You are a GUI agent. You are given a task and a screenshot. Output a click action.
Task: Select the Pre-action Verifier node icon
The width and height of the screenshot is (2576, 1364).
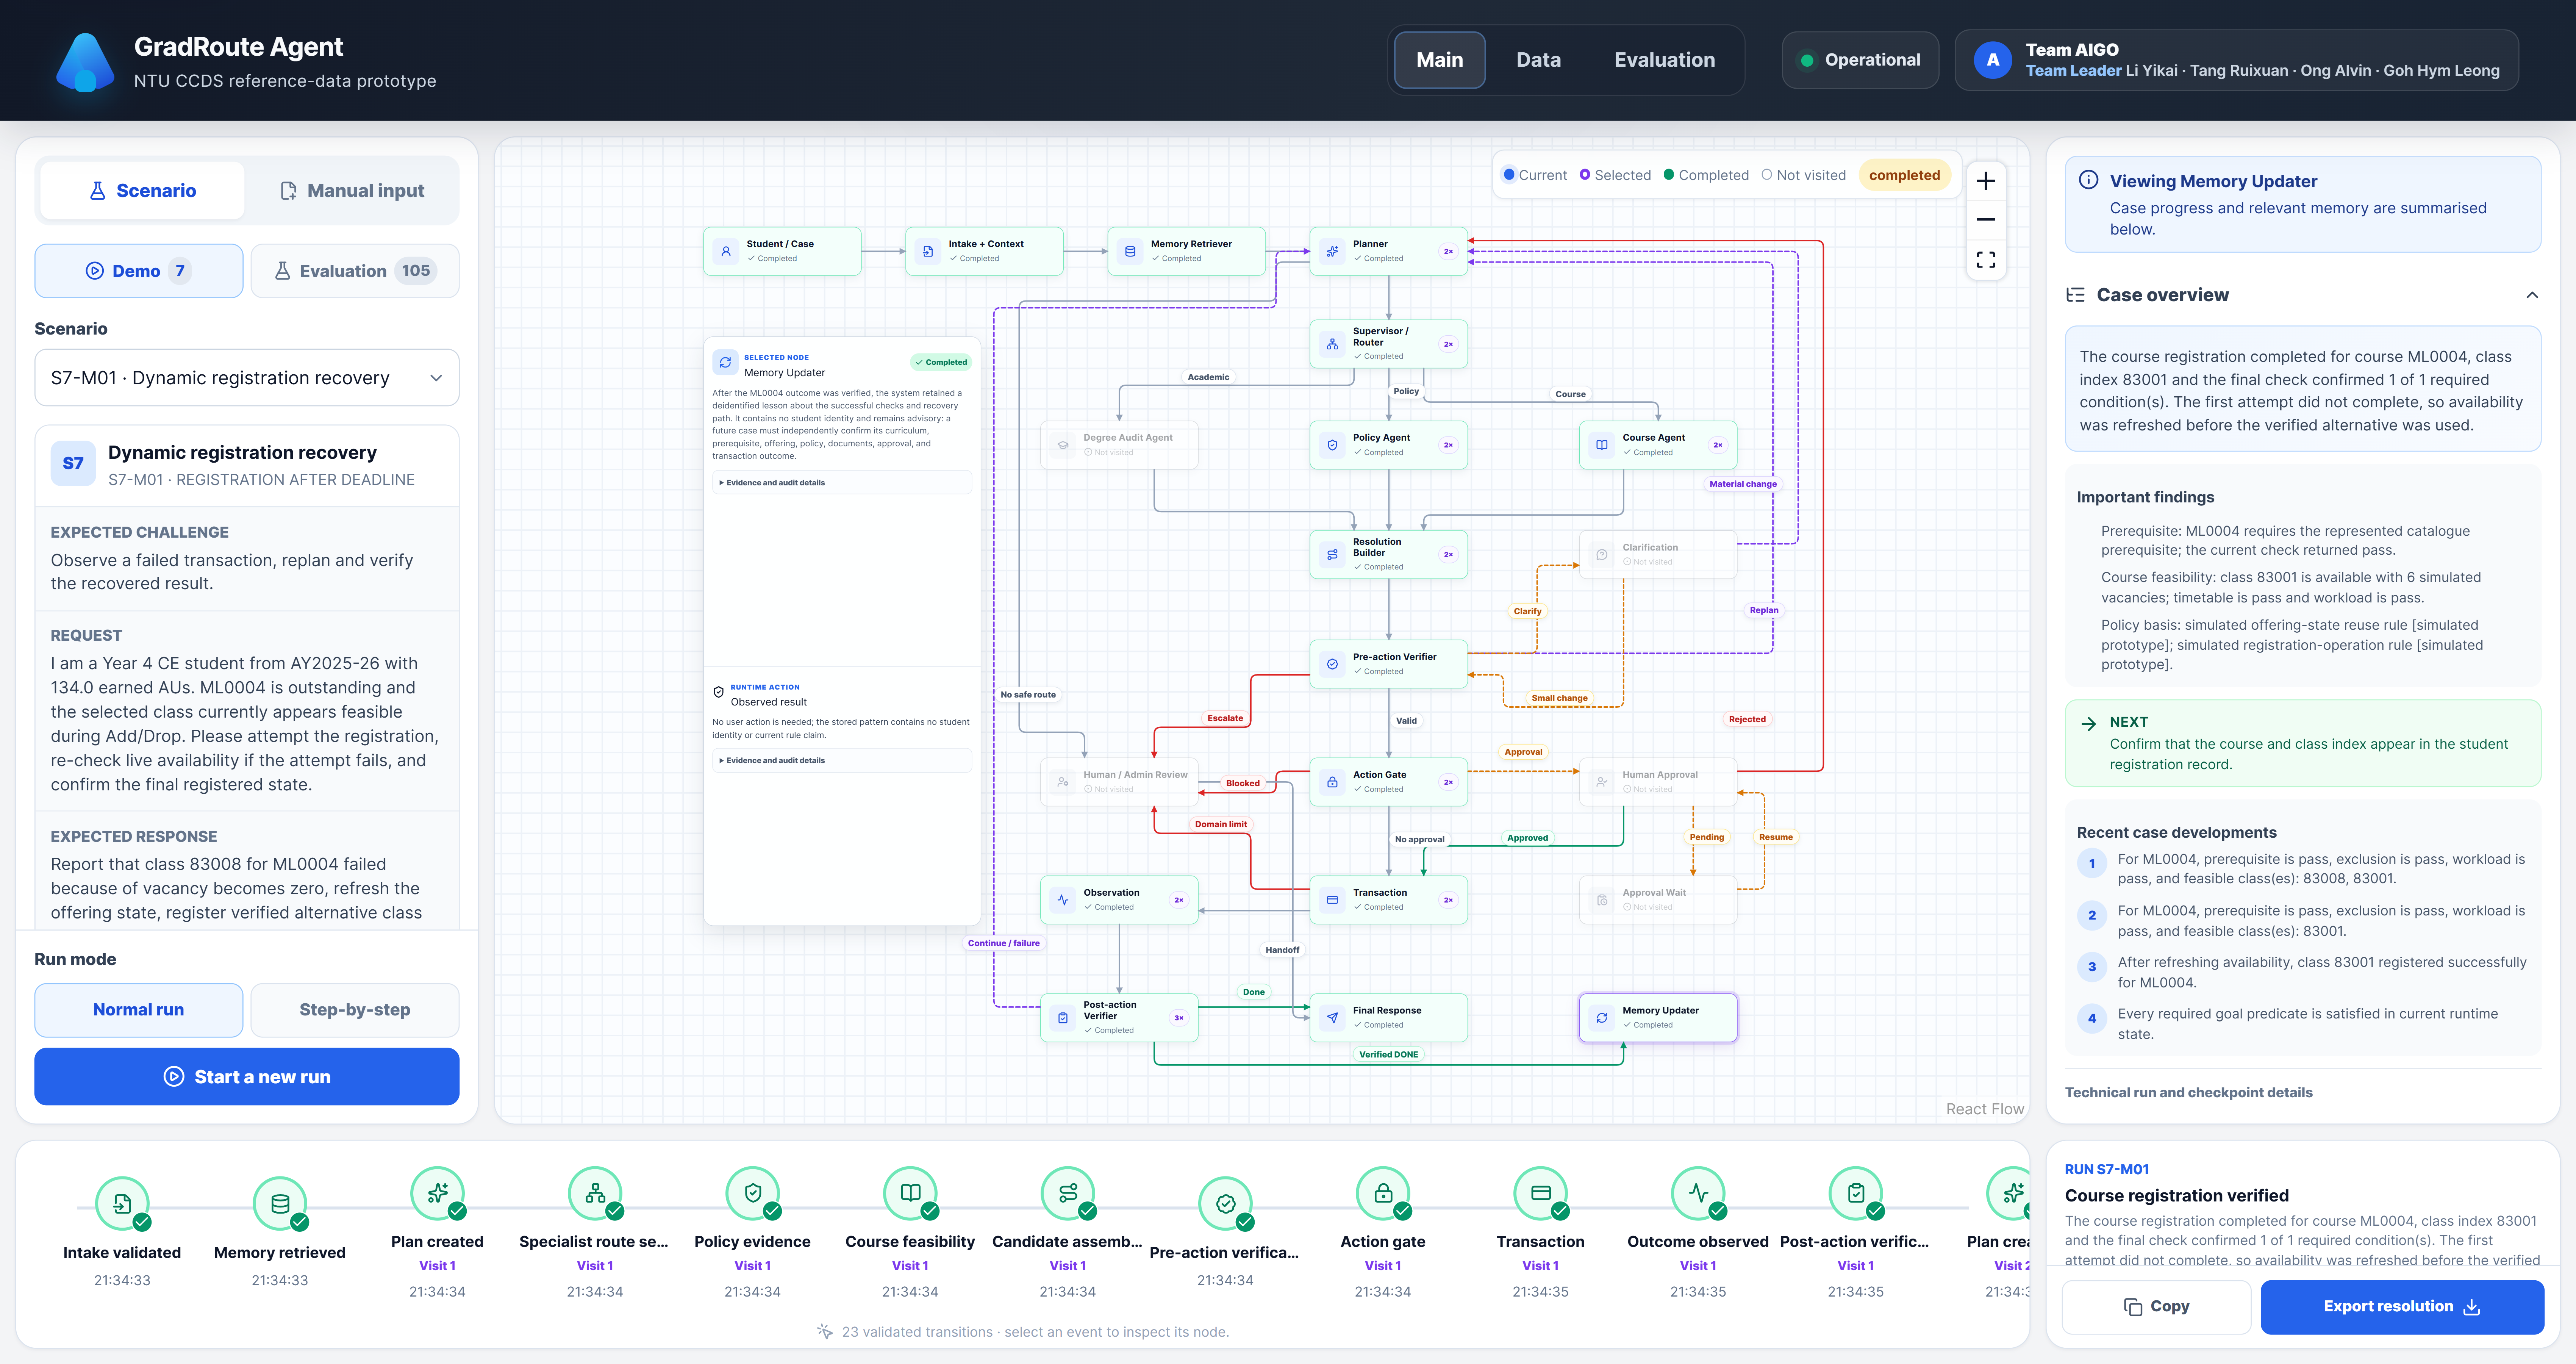pos(1332,664)
